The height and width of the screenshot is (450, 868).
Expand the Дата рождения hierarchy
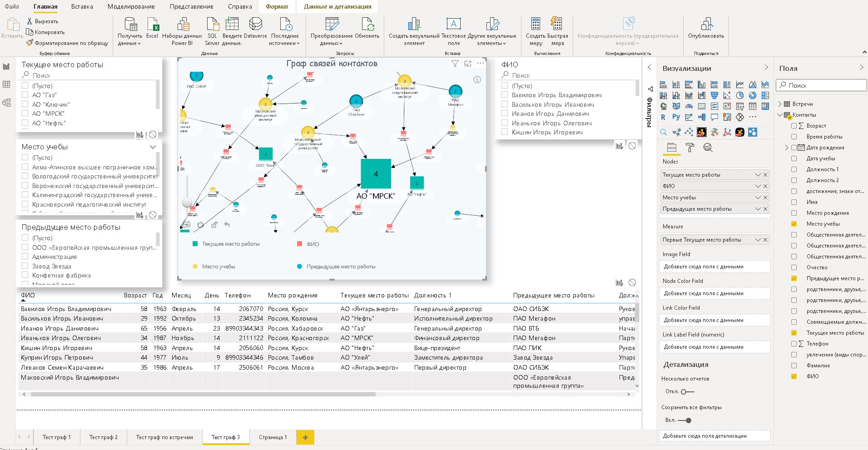pyautogui.click(x=787, y=148)
